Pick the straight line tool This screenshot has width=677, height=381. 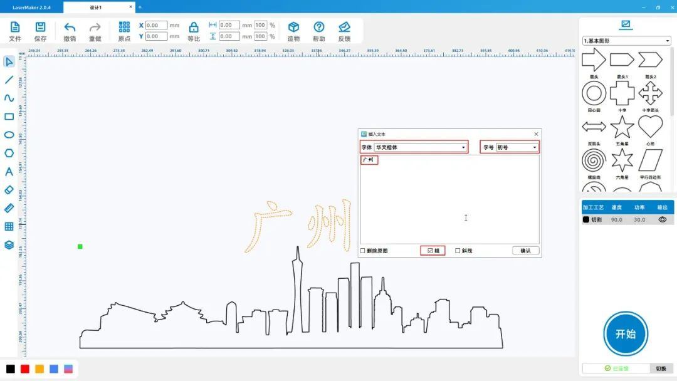(9, 80)
